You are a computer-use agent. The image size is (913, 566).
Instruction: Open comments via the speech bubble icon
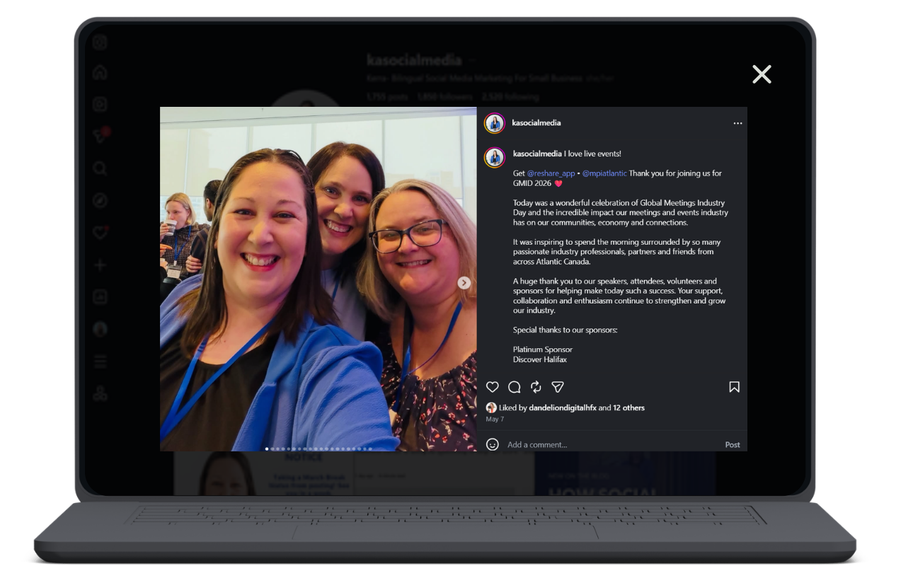pyautogui.click(x=515, y=387)
